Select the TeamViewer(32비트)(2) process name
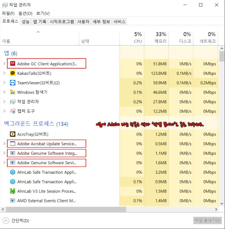Image resolution: width=225 pixels, height=229 pixels. click(x=39, y=83)
